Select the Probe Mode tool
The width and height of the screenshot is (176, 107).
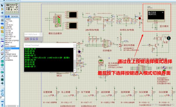click(x=2, y=50)
